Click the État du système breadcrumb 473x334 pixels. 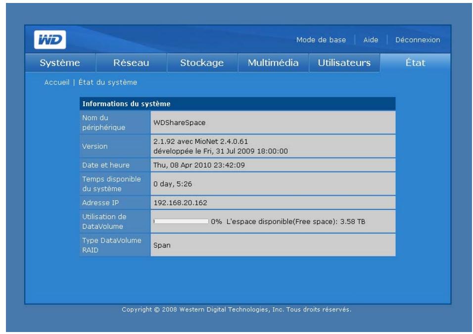[x=108, y=82]
